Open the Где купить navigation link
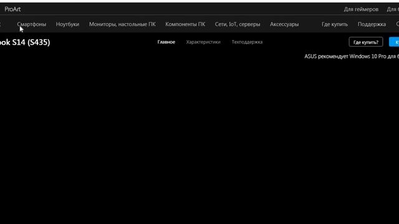The width and height of the screenshot is (399, 224). [335, 24]
